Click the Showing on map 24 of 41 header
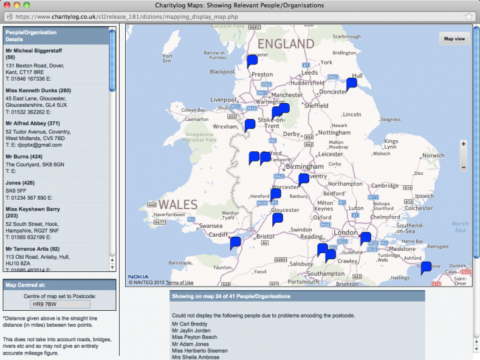The image size is (480, 360). [297, 296]
